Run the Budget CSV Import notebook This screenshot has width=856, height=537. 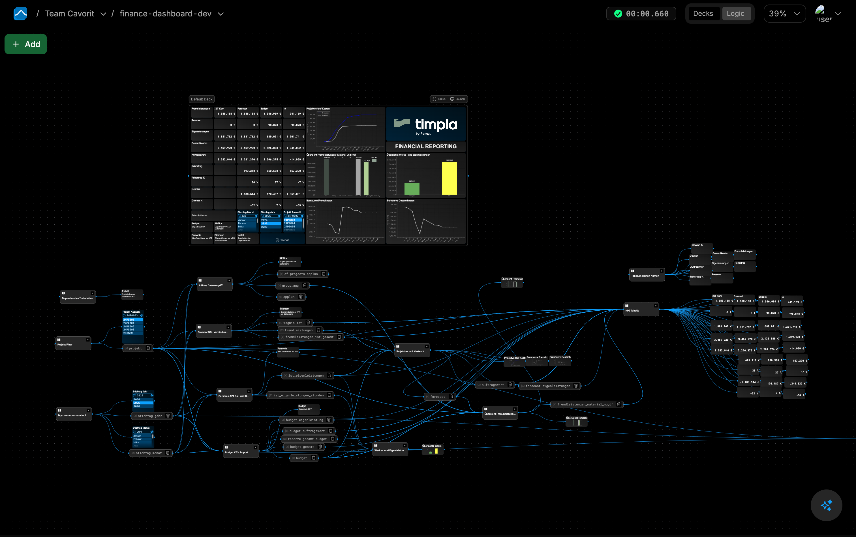(255, 448)
